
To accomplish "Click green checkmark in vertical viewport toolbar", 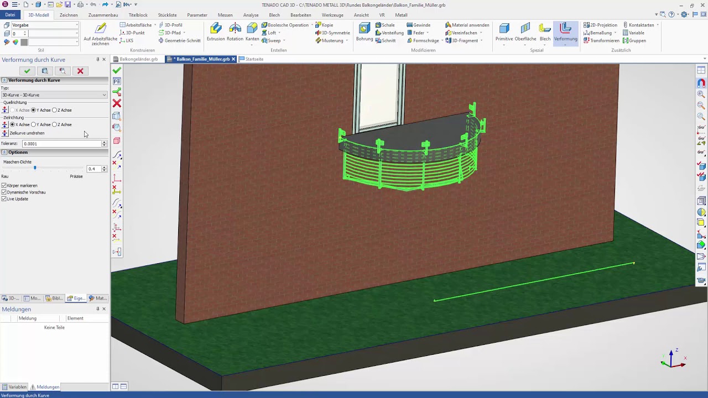I will pos(117,71).
